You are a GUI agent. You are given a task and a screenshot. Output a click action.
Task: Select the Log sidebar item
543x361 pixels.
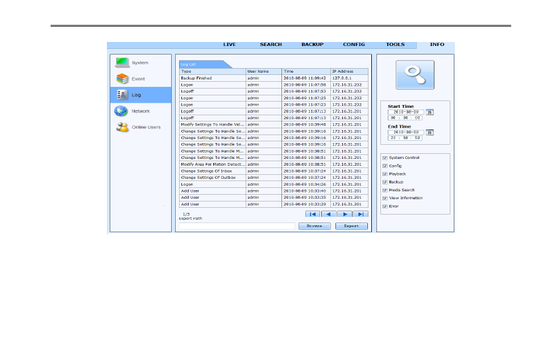click(140, 95)
